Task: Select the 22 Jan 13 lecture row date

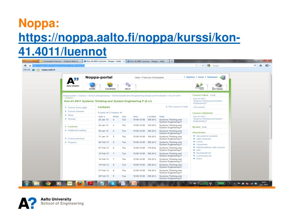Action: [103, 120]
